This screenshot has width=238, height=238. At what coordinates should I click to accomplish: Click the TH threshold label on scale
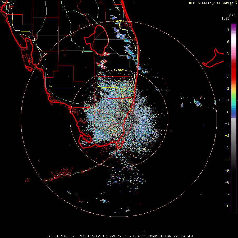coord(227,206)
